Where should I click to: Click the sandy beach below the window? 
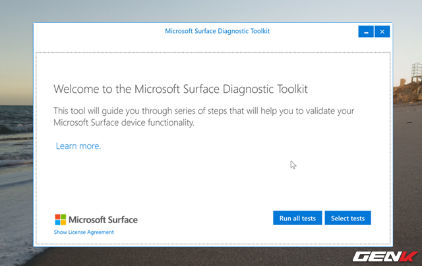[x=198, y=257]
